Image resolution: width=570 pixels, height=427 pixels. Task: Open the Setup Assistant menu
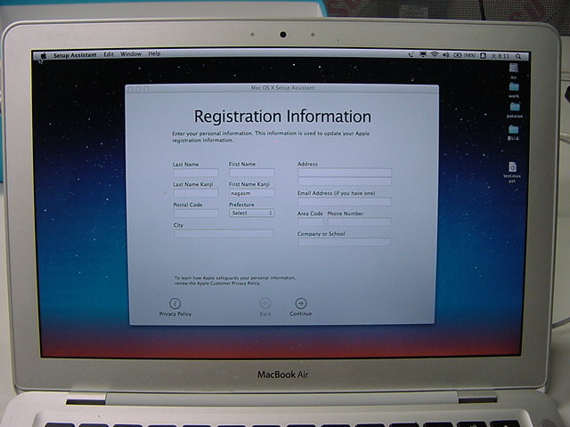75,55
